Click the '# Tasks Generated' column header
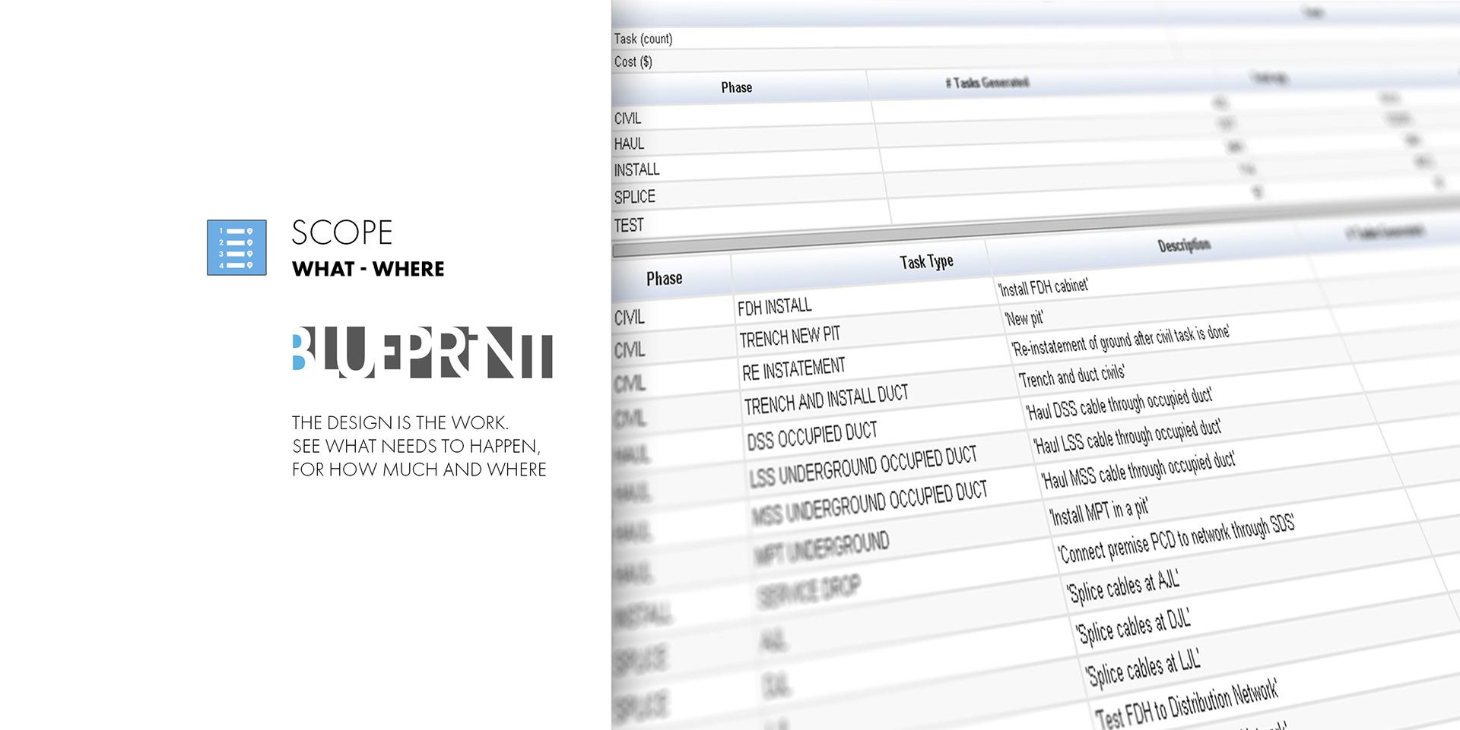The image size is (1460, 730). (x=987, y=82)
